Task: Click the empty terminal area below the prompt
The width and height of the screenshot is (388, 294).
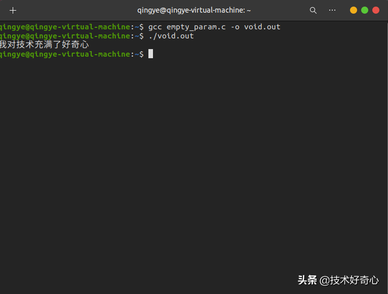Action: 193,161
